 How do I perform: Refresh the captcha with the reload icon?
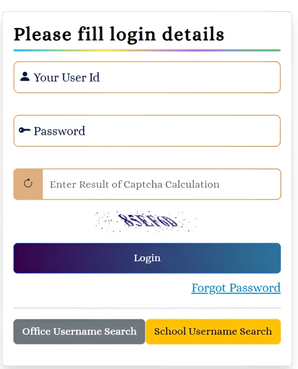[x=28, y=184]
